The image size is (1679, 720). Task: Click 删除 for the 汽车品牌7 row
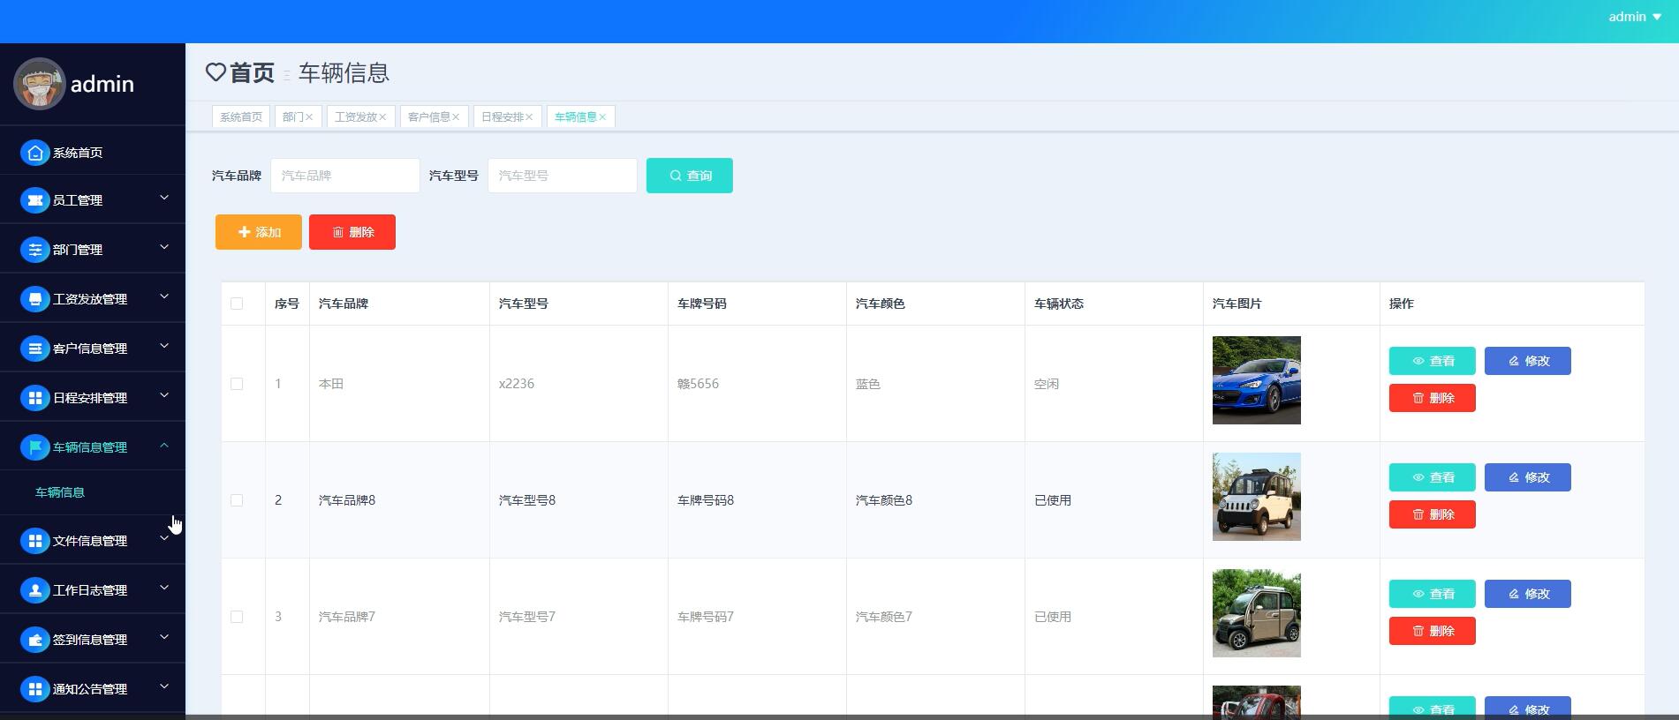pos(1433,631)
